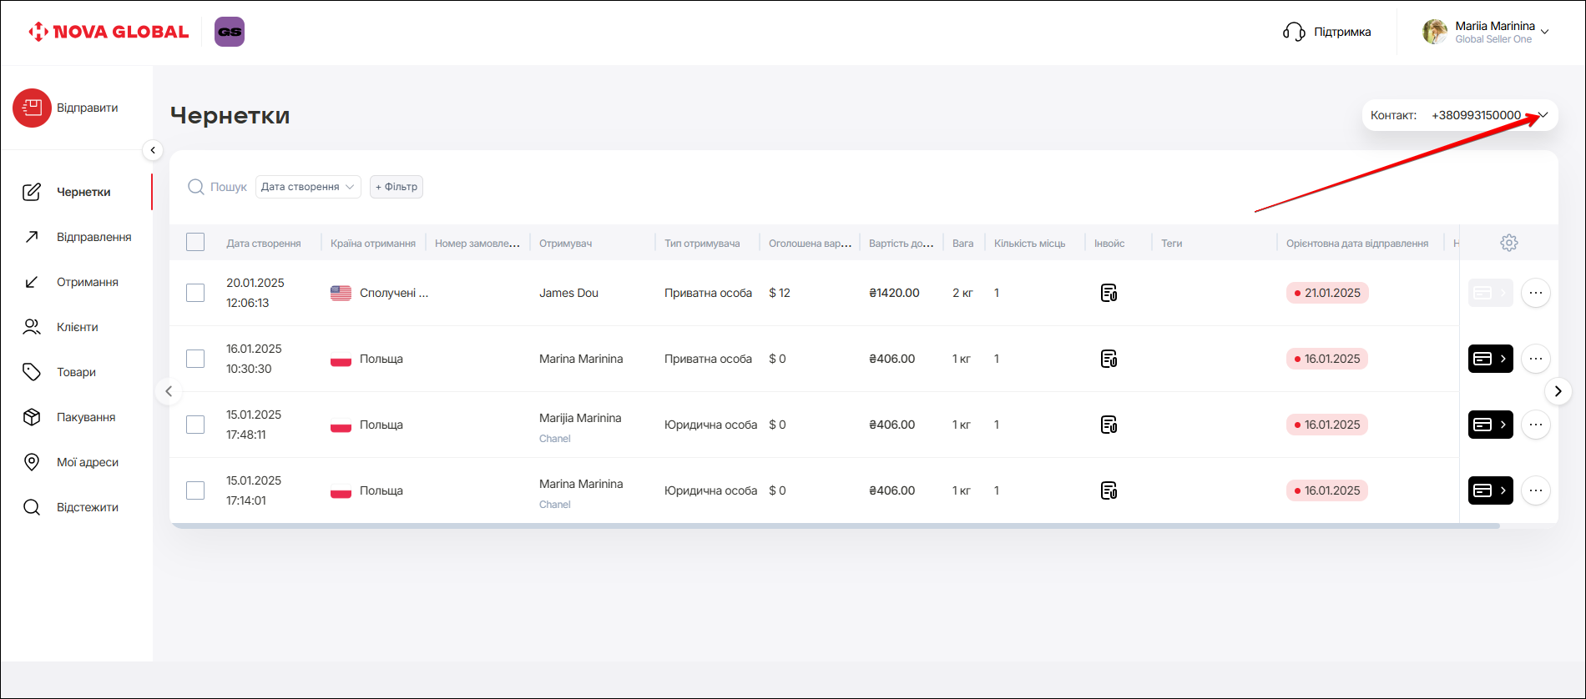
Task: Click the red Відправити send icon
Action: point(32,108)
